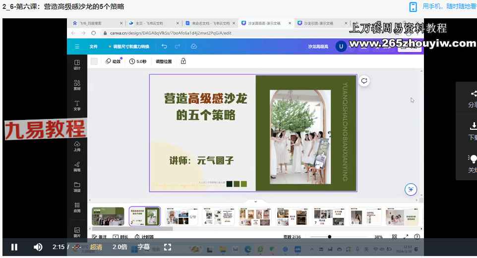Open the 设计 design panel in Canva
Image resolution: width=477 pixels, height=258 pixels.
click(x=77, y=65)
